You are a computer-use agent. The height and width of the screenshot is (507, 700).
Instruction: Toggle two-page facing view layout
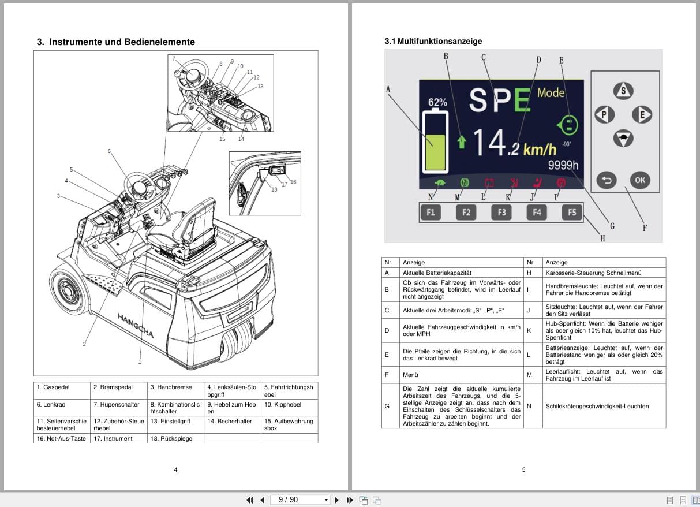[x=695, y=500]
